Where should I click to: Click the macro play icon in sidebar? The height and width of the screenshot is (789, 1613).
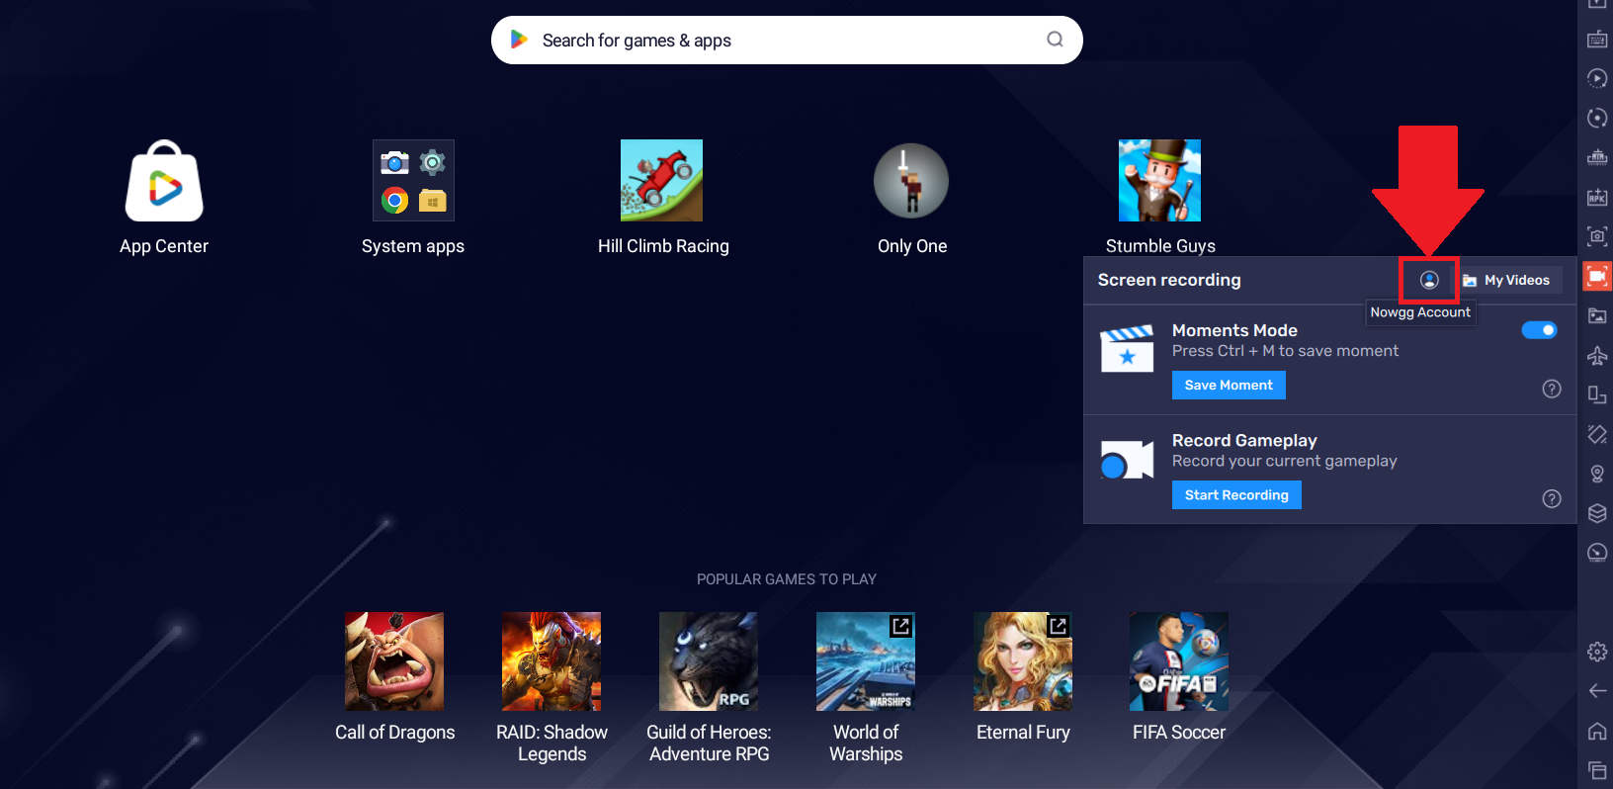(1597, 79)
